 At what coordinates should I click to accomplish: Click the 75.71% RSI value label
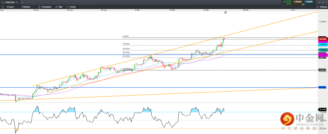coord(322,109)
